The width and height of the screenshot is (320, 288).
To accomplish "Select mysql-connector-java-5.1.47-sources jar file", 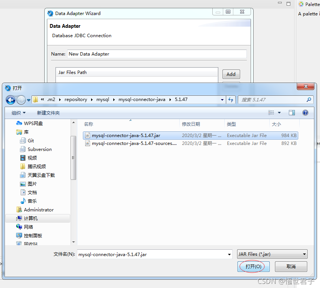I will (x=131, y=143).
